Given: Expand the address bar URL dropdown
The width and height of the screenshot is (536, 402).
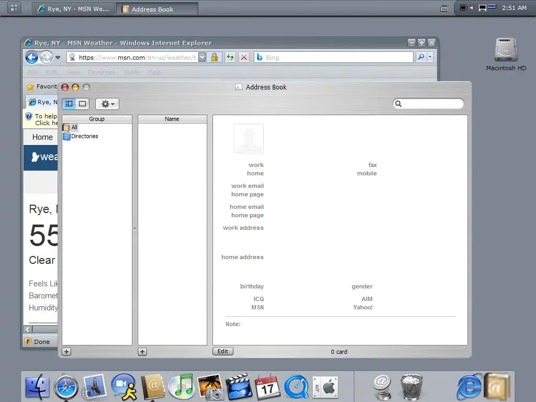Looking at the screenshot, I should (x=202, y=57).
